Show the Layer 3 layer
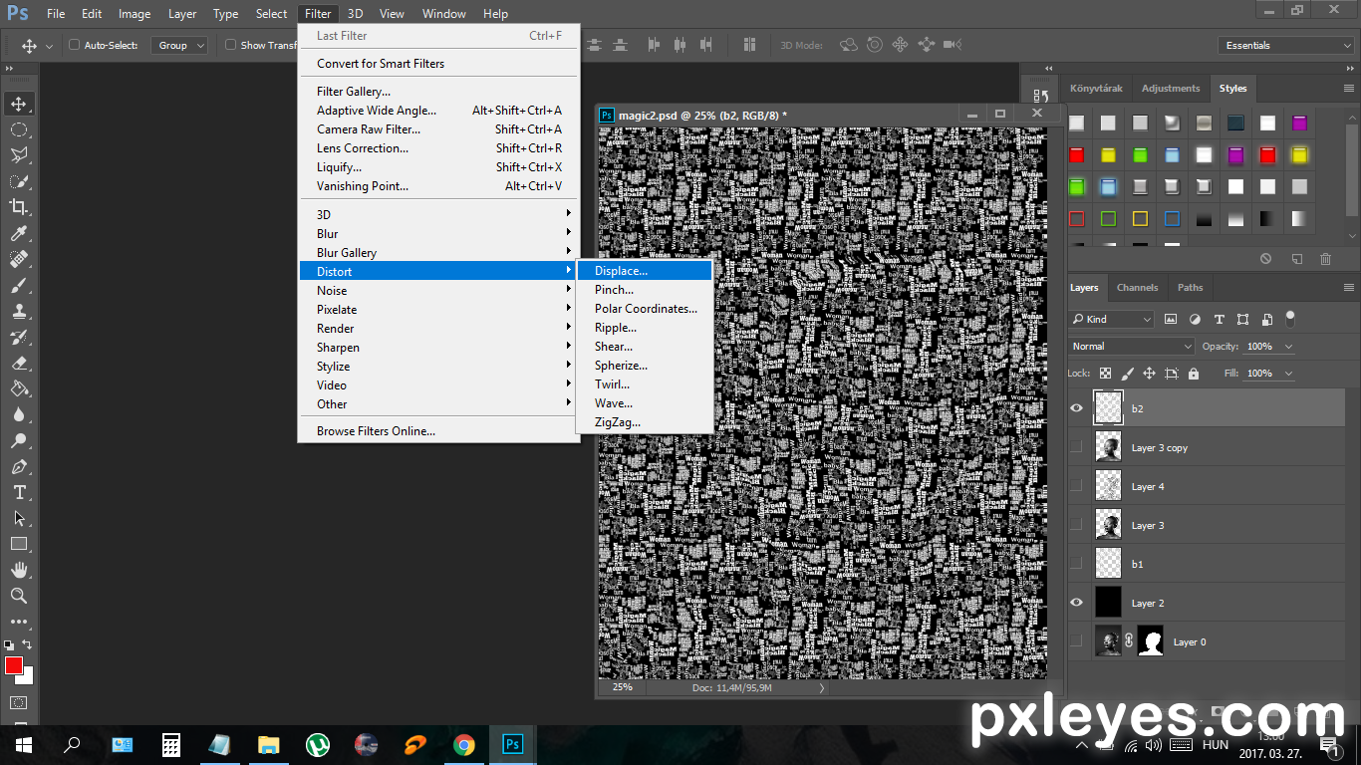This screenshot has height=765, width=1361. click(1076, 525)
